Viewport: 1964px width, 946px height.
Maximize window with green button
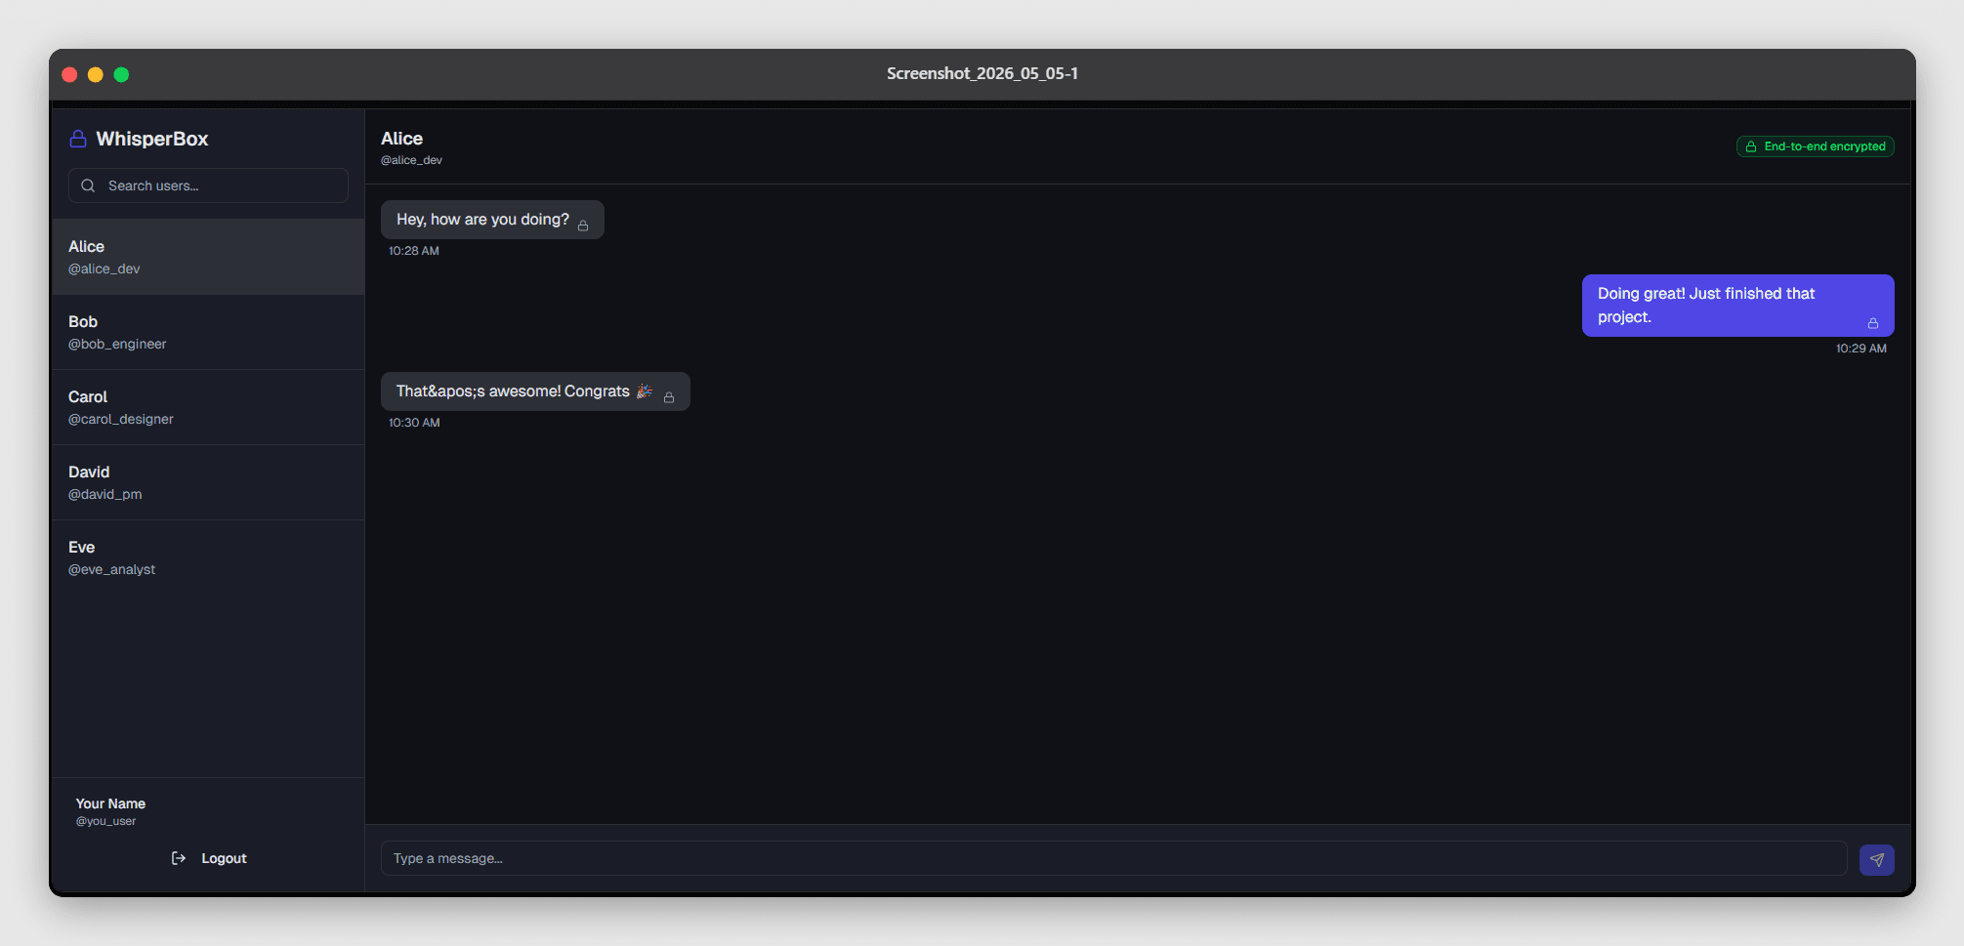tap(121, 74)
